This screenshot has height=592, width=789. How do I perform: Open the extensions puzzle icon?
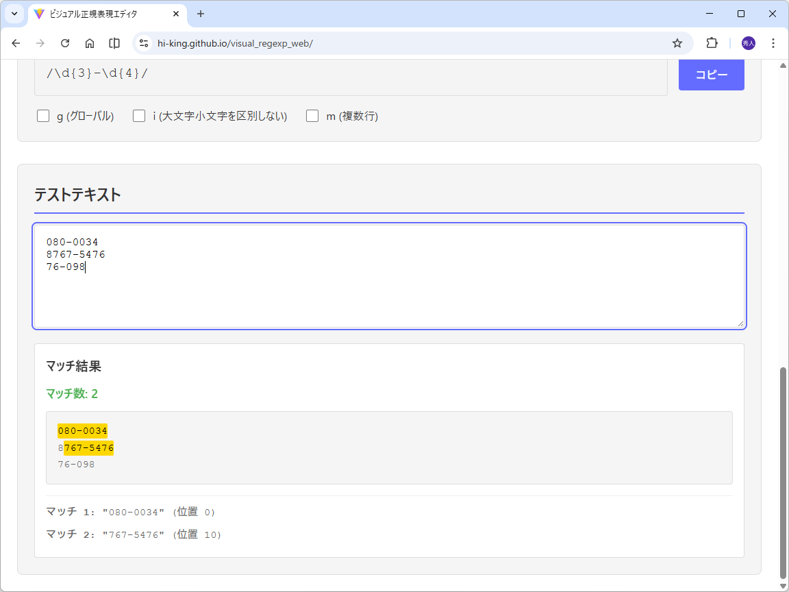(x=712, y=42)
